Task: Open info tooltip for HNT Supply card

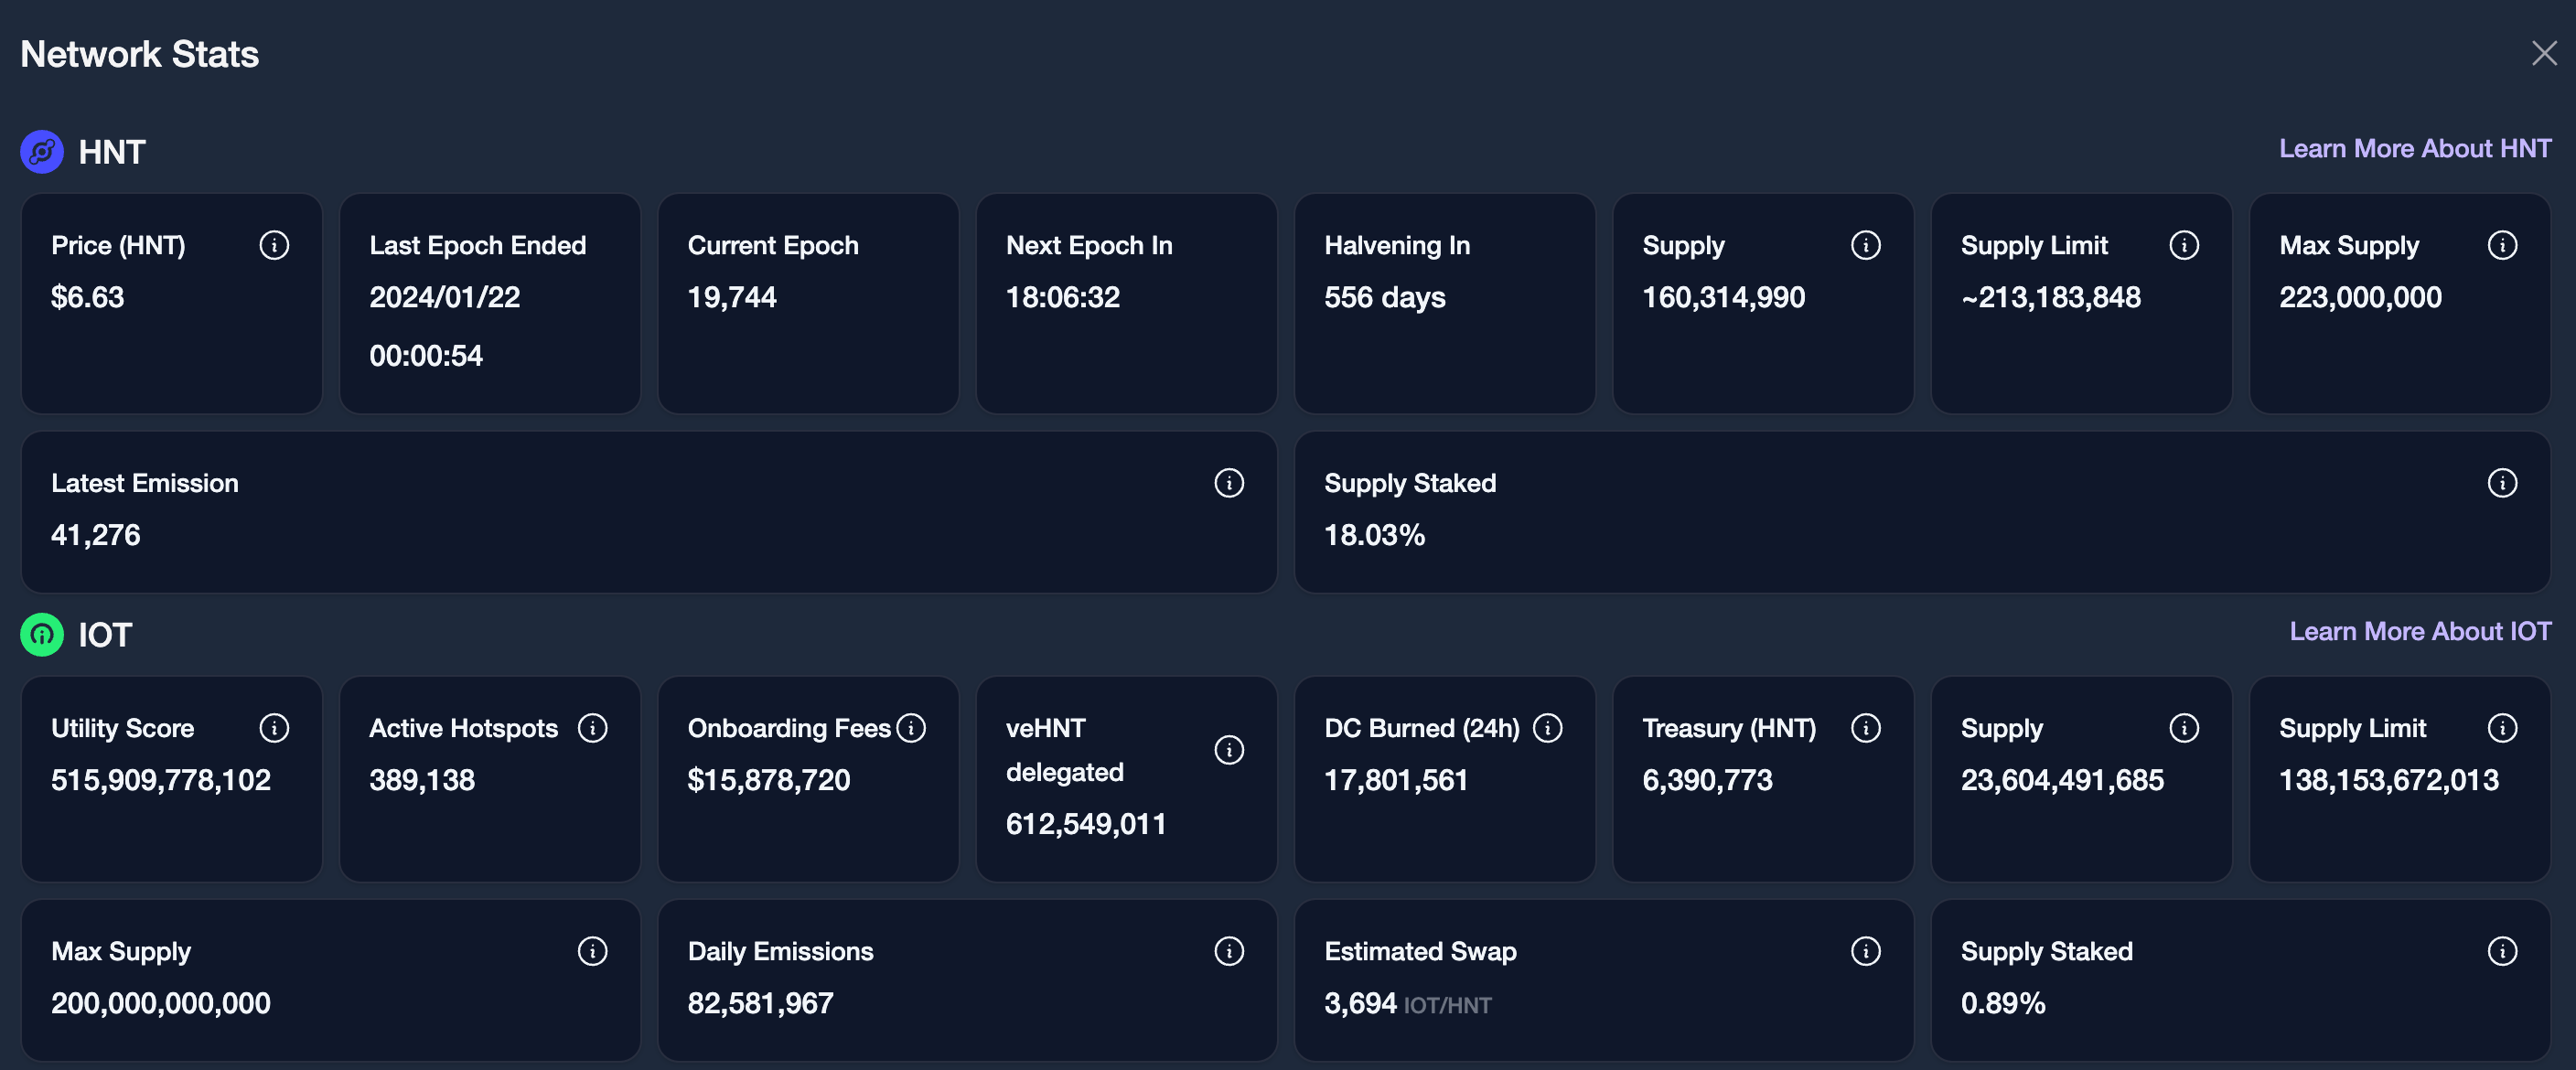Action: point(1865,245)
